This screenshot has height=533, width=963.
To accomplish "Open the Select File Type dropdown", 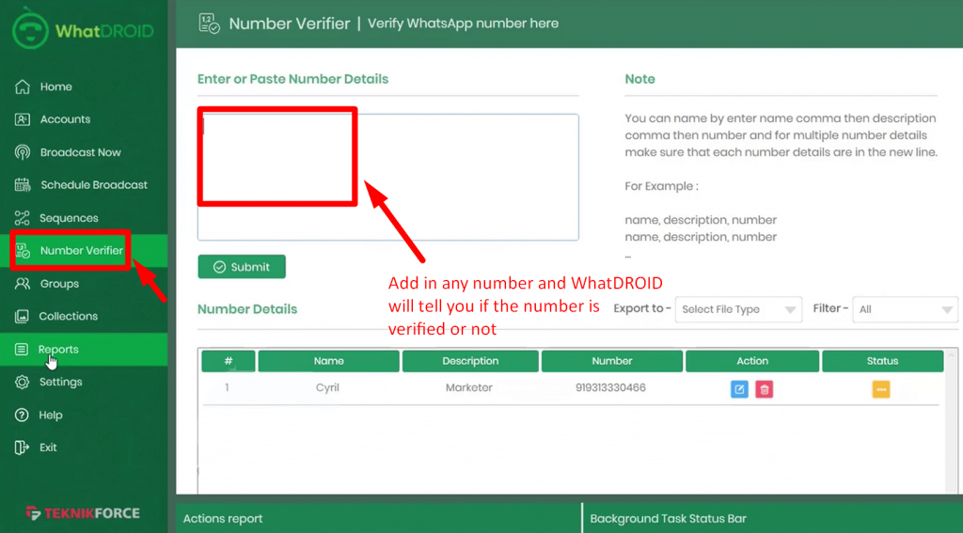I will [x=737, y=309].
